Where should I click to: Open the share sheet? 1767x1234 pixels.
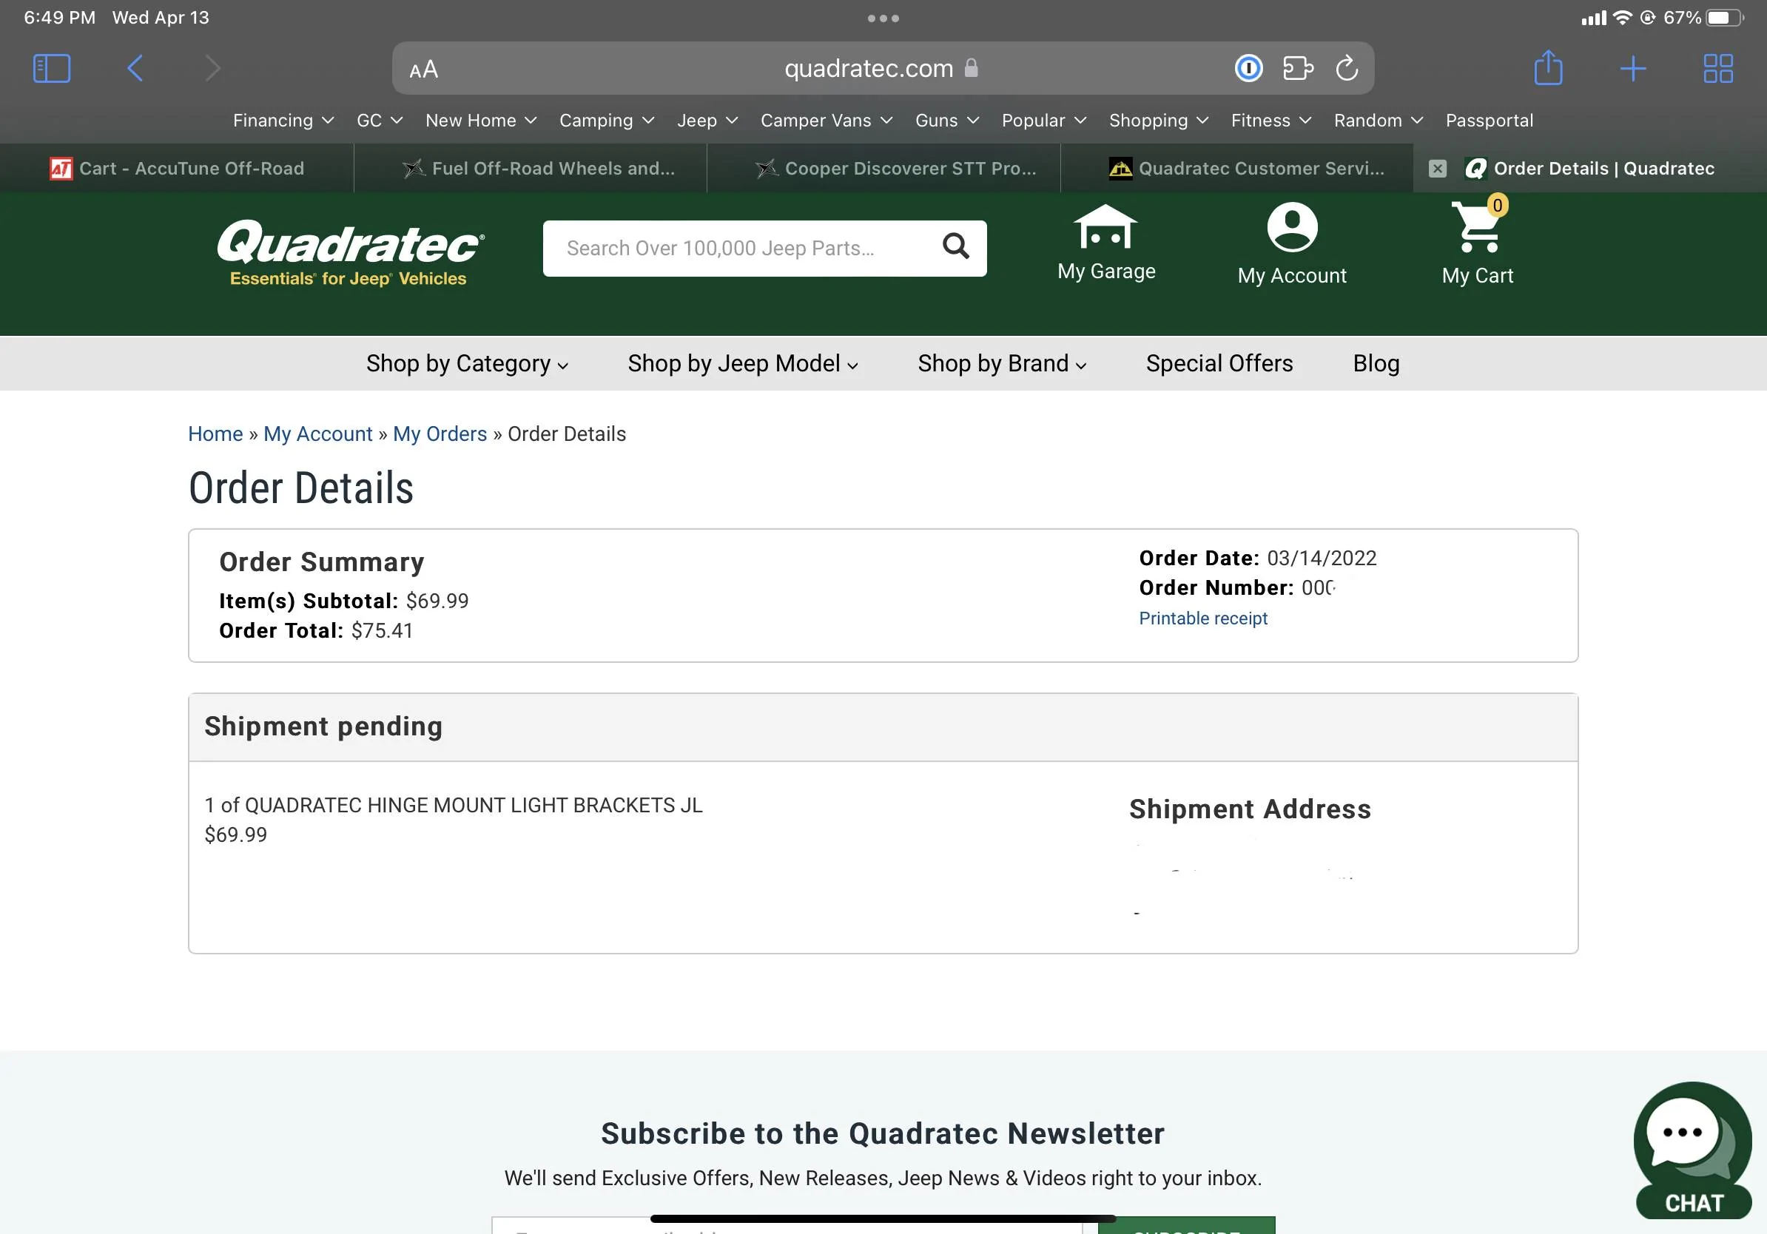pyautogui.click(x=1548, y=68)
